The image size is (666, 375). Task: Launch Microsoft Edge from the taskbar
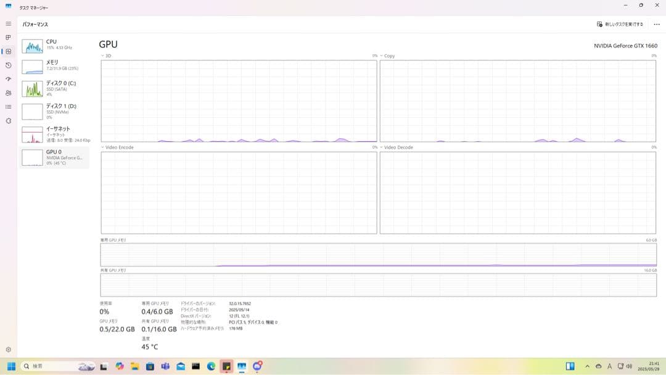click(x=210, y=366)
